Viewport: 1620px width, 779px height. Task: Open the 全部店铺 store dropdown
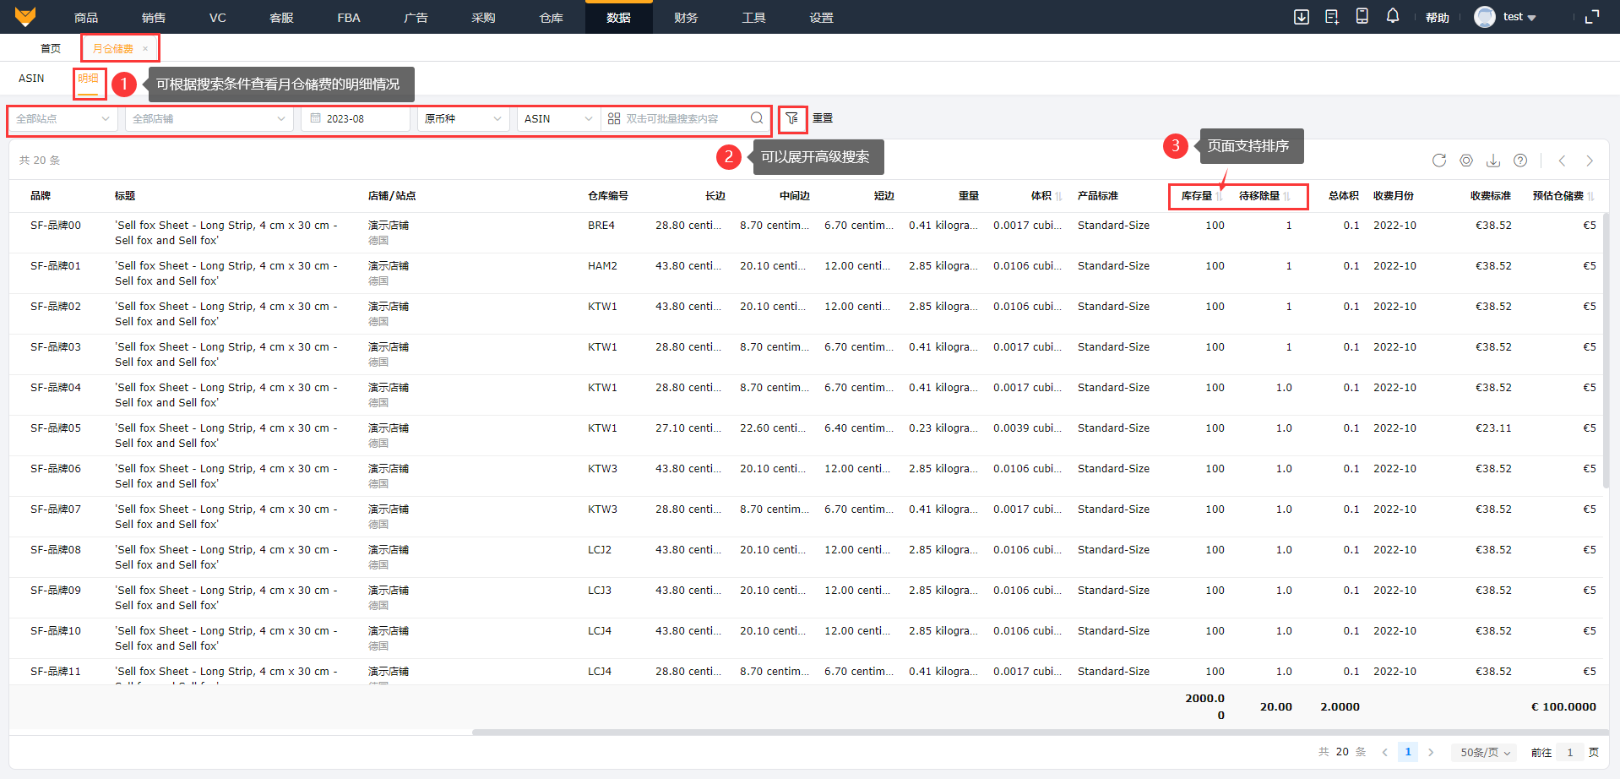209,119
